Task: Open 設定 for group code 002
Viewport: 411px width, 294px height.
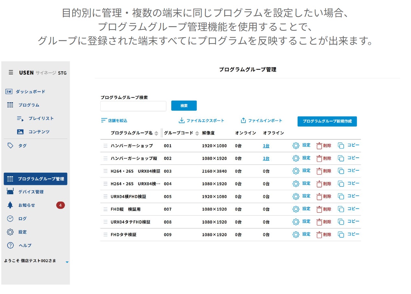Action: tap(301, 158)
